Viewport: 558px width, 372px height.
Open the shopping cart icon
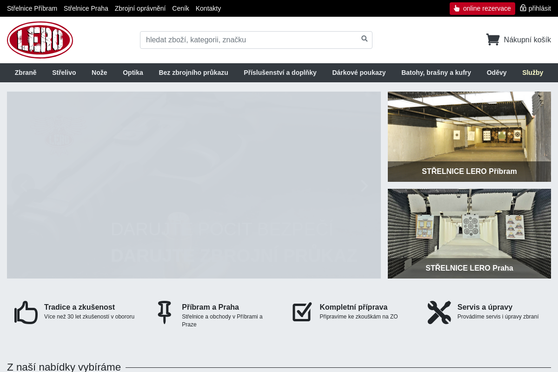493,40
